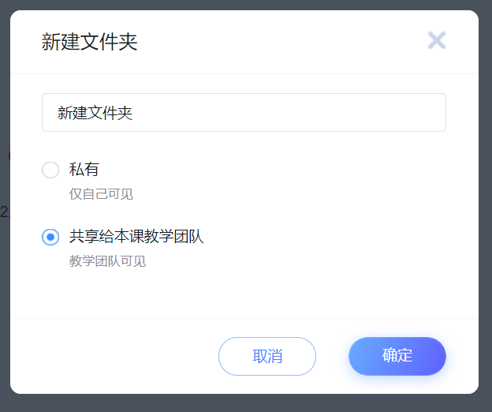Click dimmed backdrop below the dialog
Viewport: 492px width, 412px height.
pyautogui.click(x=237, y=403)
